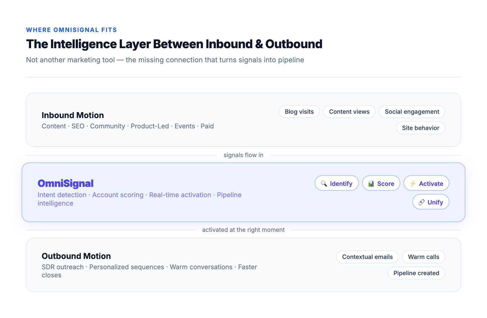The image size is (487, 318).
Task: Click the OmniSignal brand name link
Action: 65,183
